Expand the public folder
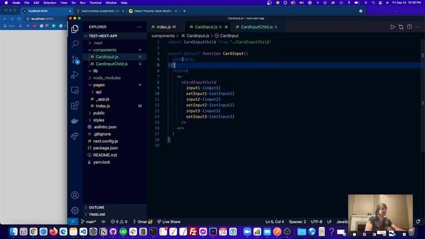Viewport: 425px width, 239px height. coord(115,113)
